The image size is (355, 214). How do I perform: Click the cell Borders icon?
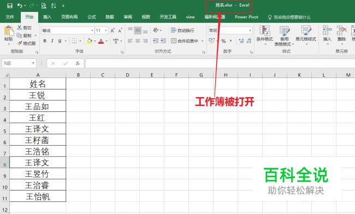(74, 41)
